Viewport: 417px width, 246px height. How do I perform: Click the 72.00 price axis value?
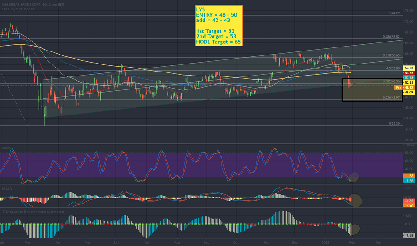408,21
